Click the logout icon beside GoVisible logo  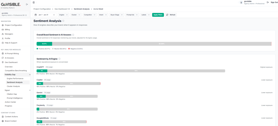pyautogui.click(x=27, y=4)
